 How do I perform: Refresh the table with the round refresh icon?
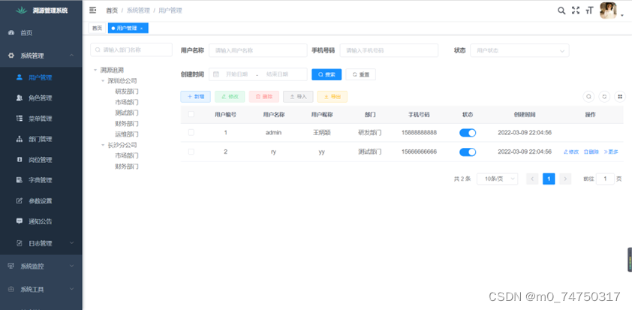[x=604, y=97]
